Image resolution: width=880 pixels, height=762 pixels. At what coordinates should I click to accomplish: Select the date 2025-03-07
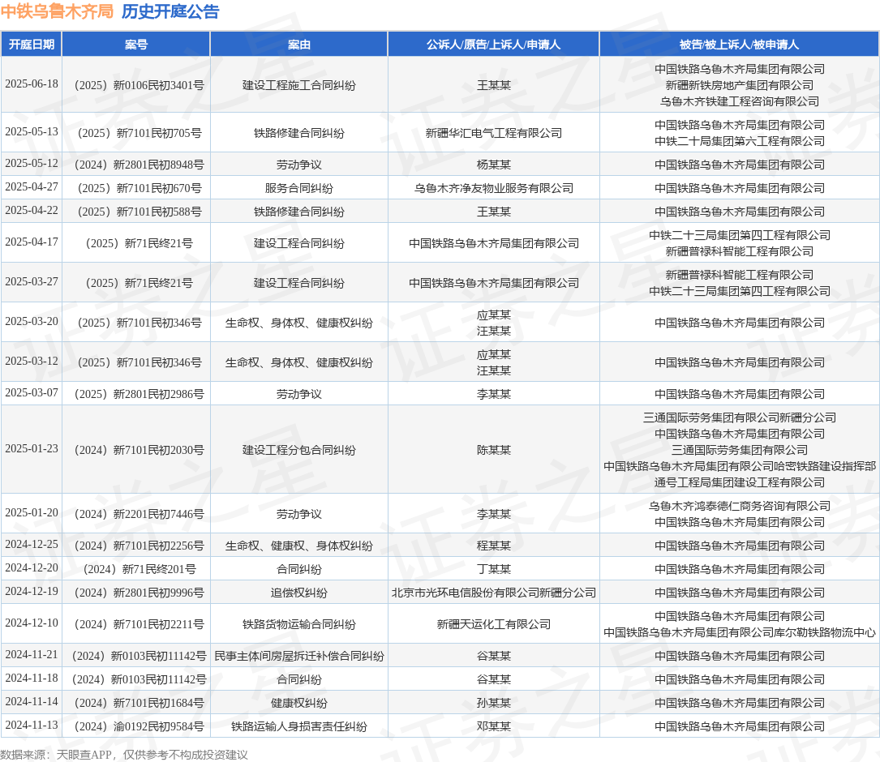(32, 393)
